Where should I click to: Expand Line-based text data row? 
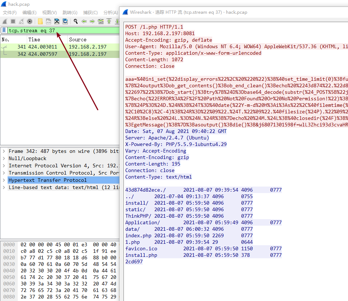(4, 187)
